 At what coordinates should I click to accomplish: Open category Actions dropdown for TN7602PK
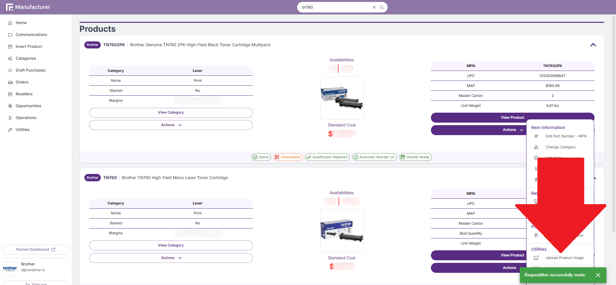171,125
